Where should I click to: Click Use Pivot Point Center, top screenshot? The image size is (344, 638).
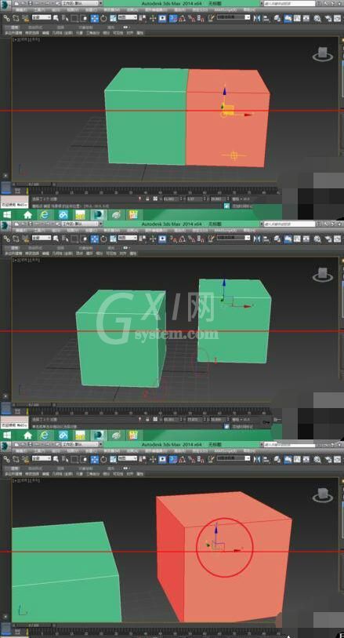click(x=143, y=18)
